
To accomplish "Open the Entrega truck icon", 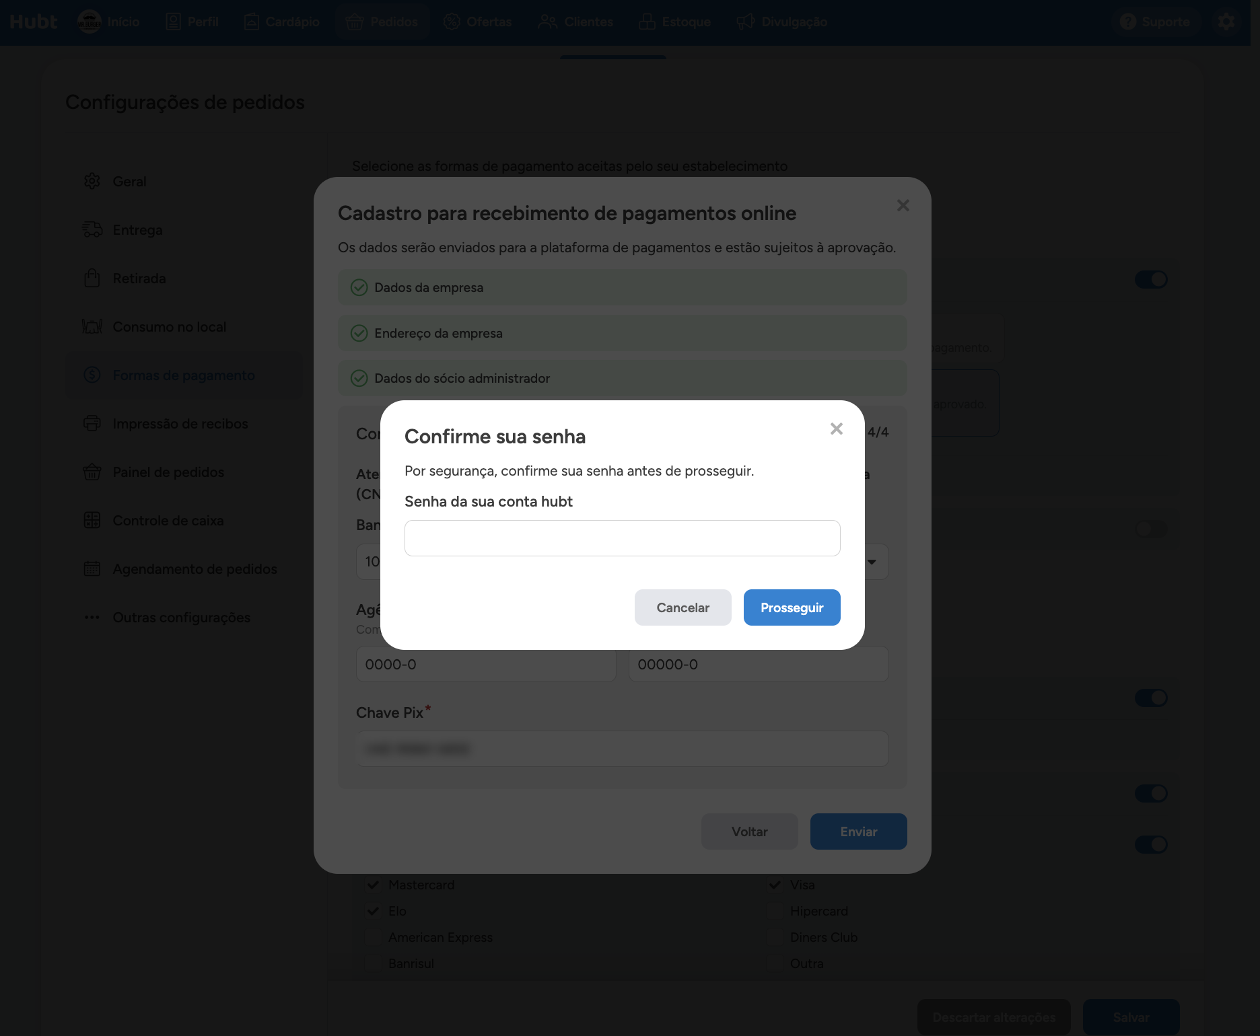I will (92, 229).
